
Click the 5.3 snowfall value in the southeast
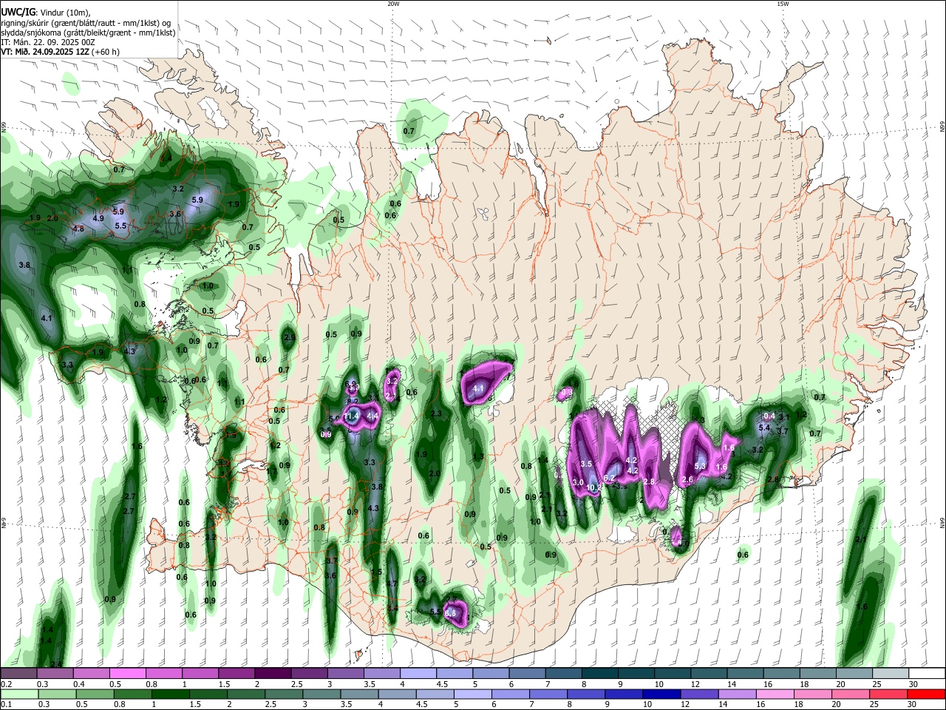tap(701, 466)
